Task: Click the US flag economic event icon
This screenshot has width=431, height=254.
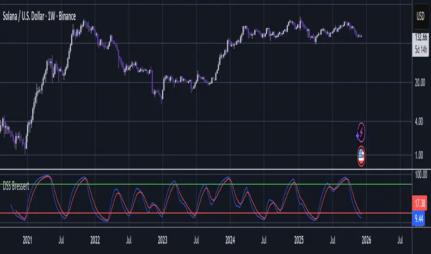Action: pos(361,156)
